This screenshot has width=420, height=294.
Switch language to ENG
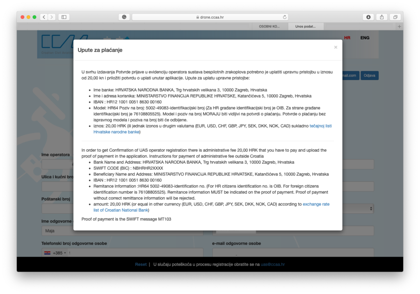[x=365, y=38]
